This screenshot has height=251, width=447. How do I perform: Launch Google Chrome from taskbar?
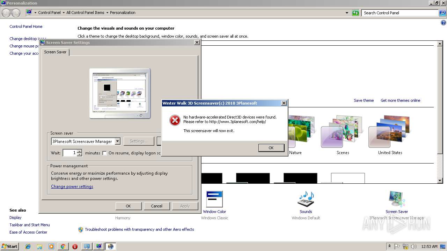63,246
